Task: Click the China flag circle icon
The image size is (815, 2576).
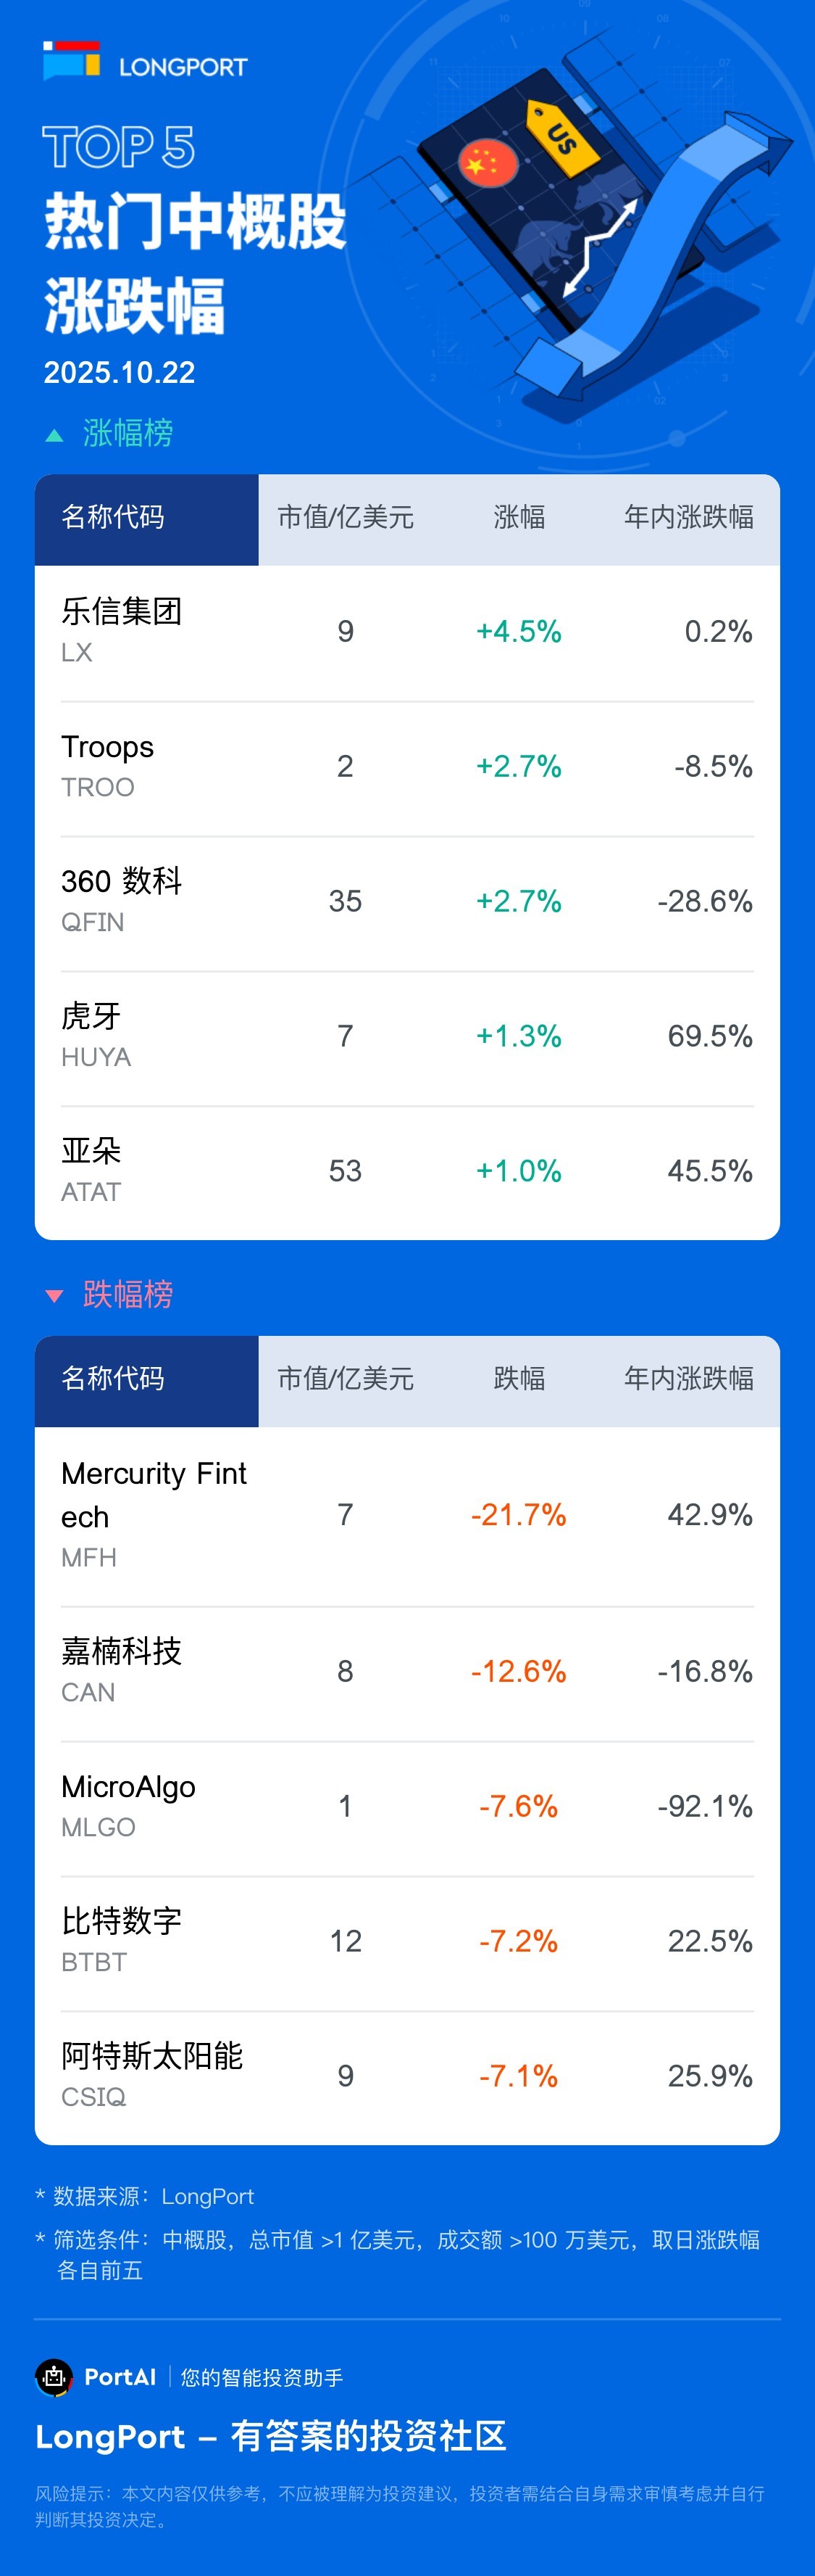Action: click(x=488, y=163)
